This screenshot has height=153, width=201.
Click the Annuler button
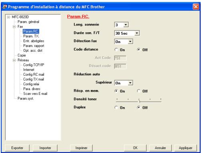coord(160,148)
